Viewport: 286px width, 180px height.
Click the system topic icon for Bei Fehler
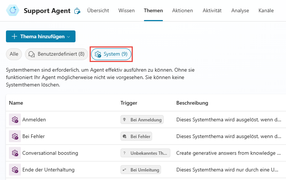15,136
